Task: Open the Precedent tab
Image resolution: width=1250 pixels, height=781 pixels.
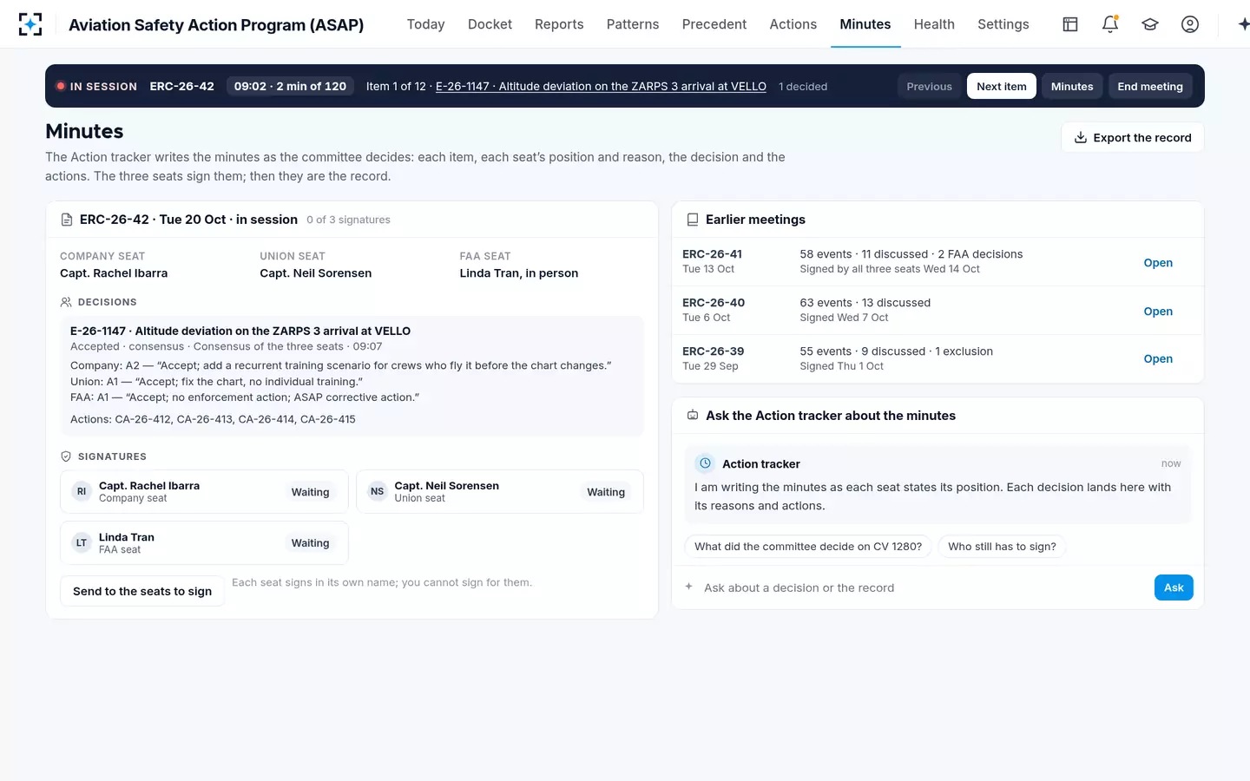Action: 714,24
